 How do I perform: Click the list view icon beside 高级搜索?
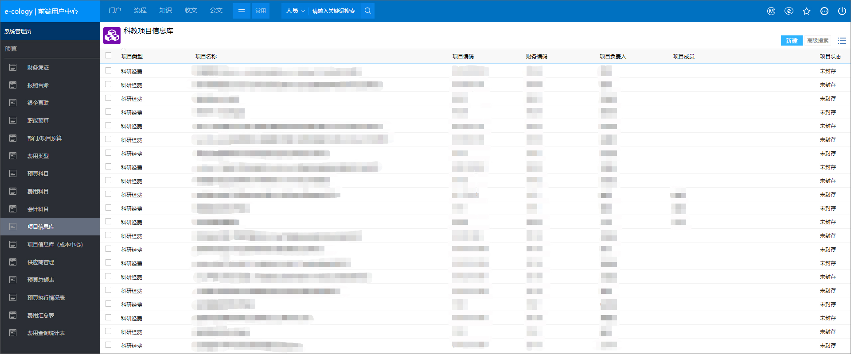842,41
